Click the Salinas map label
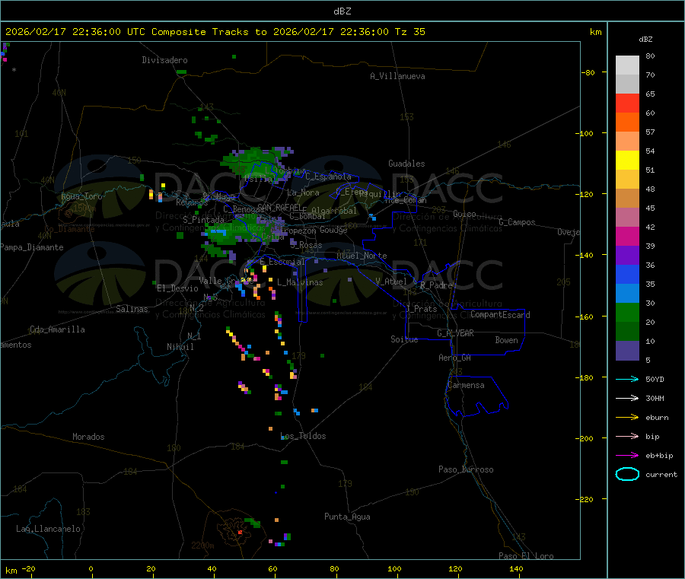The height and width of the screenshot is (579, 685). [x=132, y=309]
